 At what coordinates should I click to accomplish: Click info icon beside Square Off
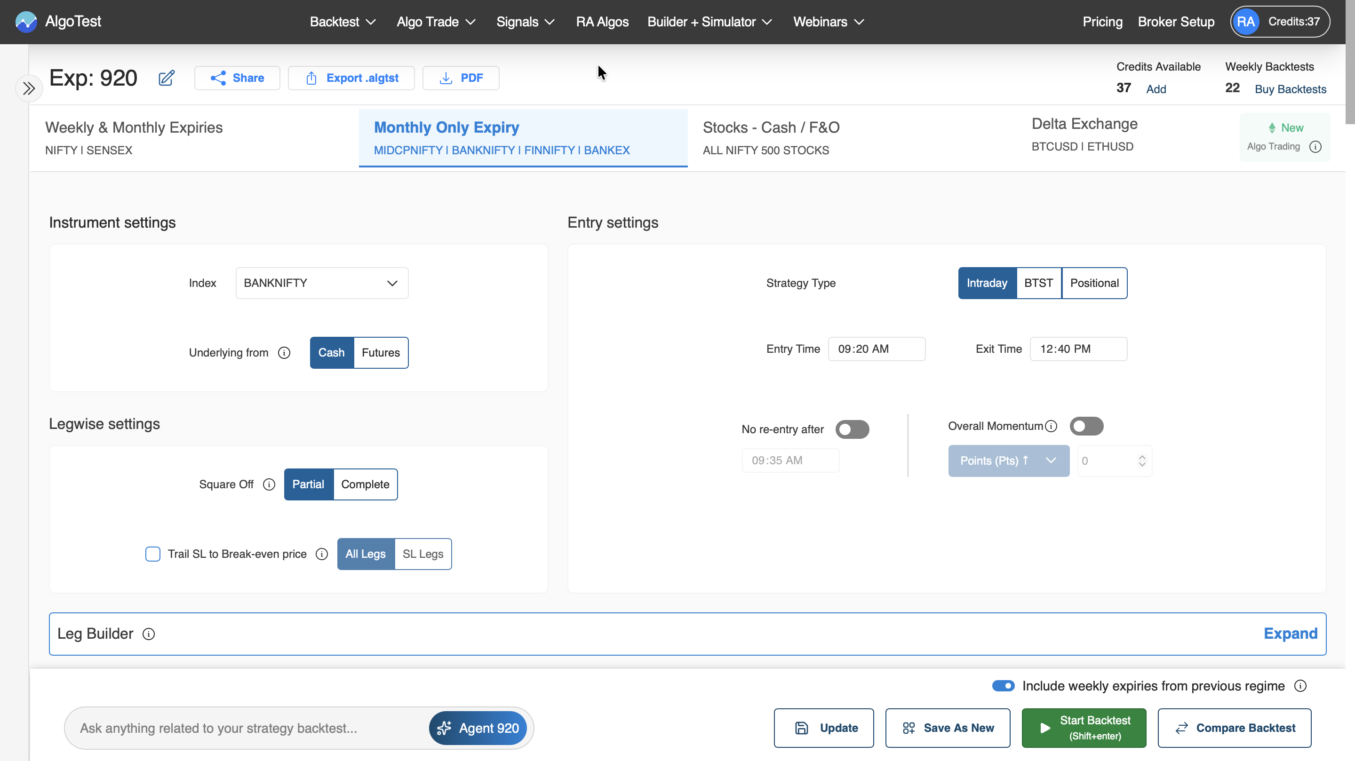click(269, 484)
